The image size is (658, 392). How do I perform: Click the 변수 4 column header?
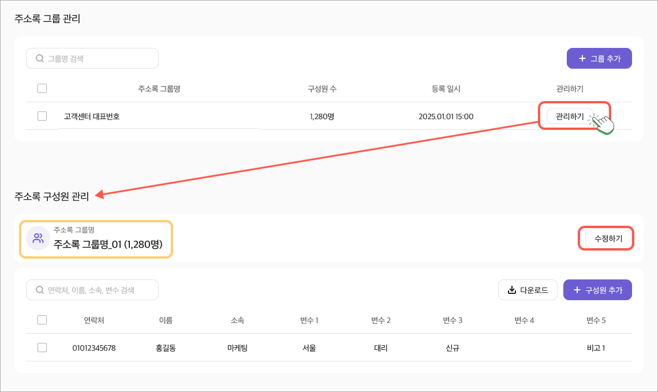tap(524, 320)
